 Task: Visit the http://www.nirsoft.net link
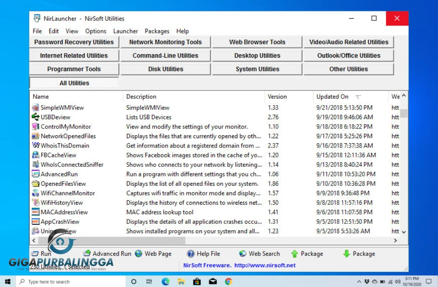[265, 265]
